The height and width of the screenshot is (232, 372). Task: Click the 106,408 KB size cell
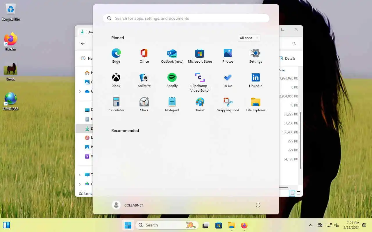coord(290,132)
